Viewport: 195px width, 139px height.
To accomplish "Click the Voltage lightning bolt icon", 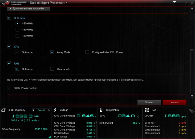I will coord(55,110).
